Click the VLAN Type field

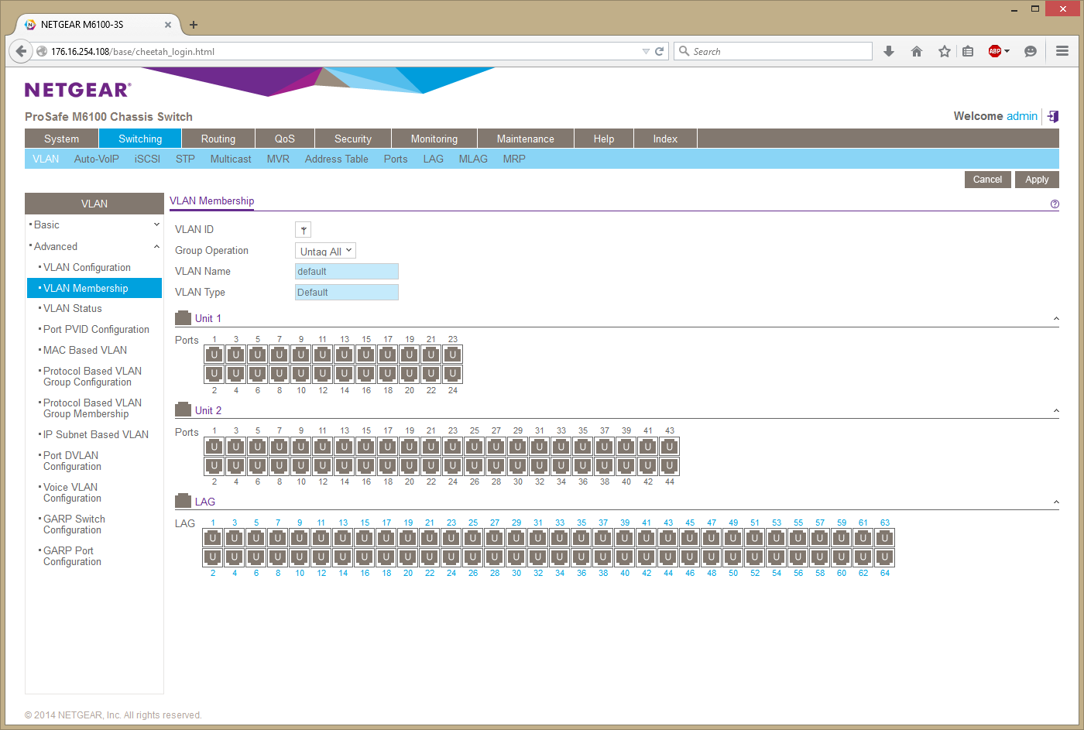point(347,292)
